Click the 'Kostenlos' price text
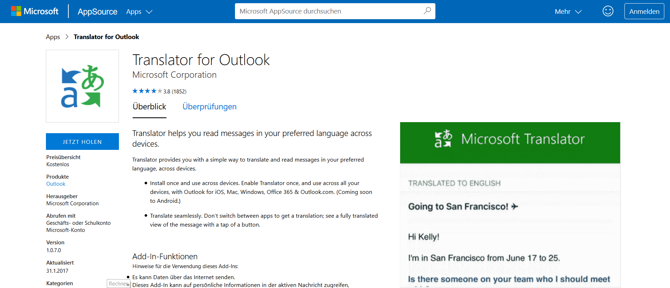Screen dimensions: 670x288 (58, 164)
